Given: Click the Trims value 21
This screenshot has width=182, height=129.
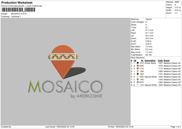Looking at the screenshot, I should [x=147, y=27].
